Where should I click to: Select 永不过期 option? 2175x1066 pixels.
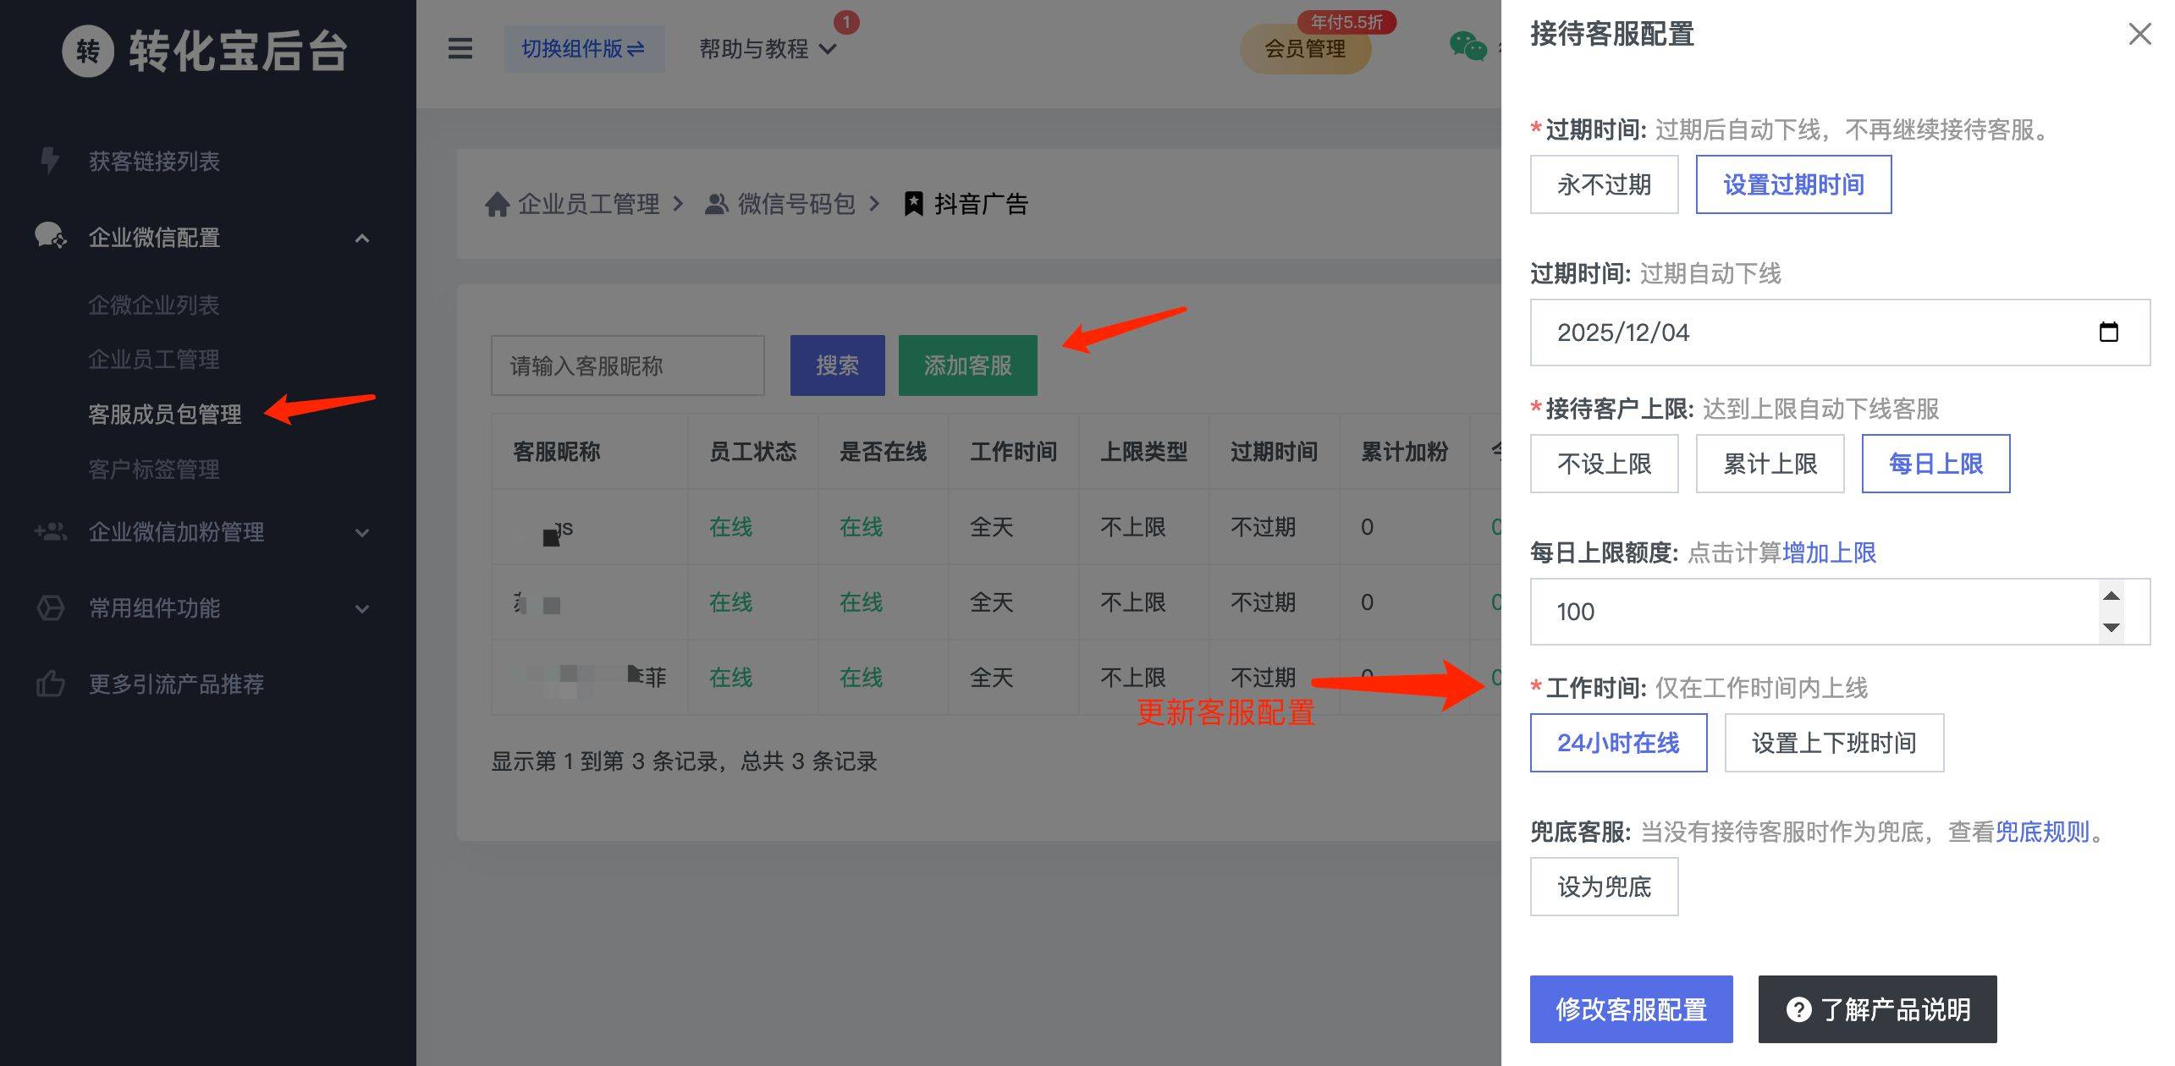[x=1604, y=184]
